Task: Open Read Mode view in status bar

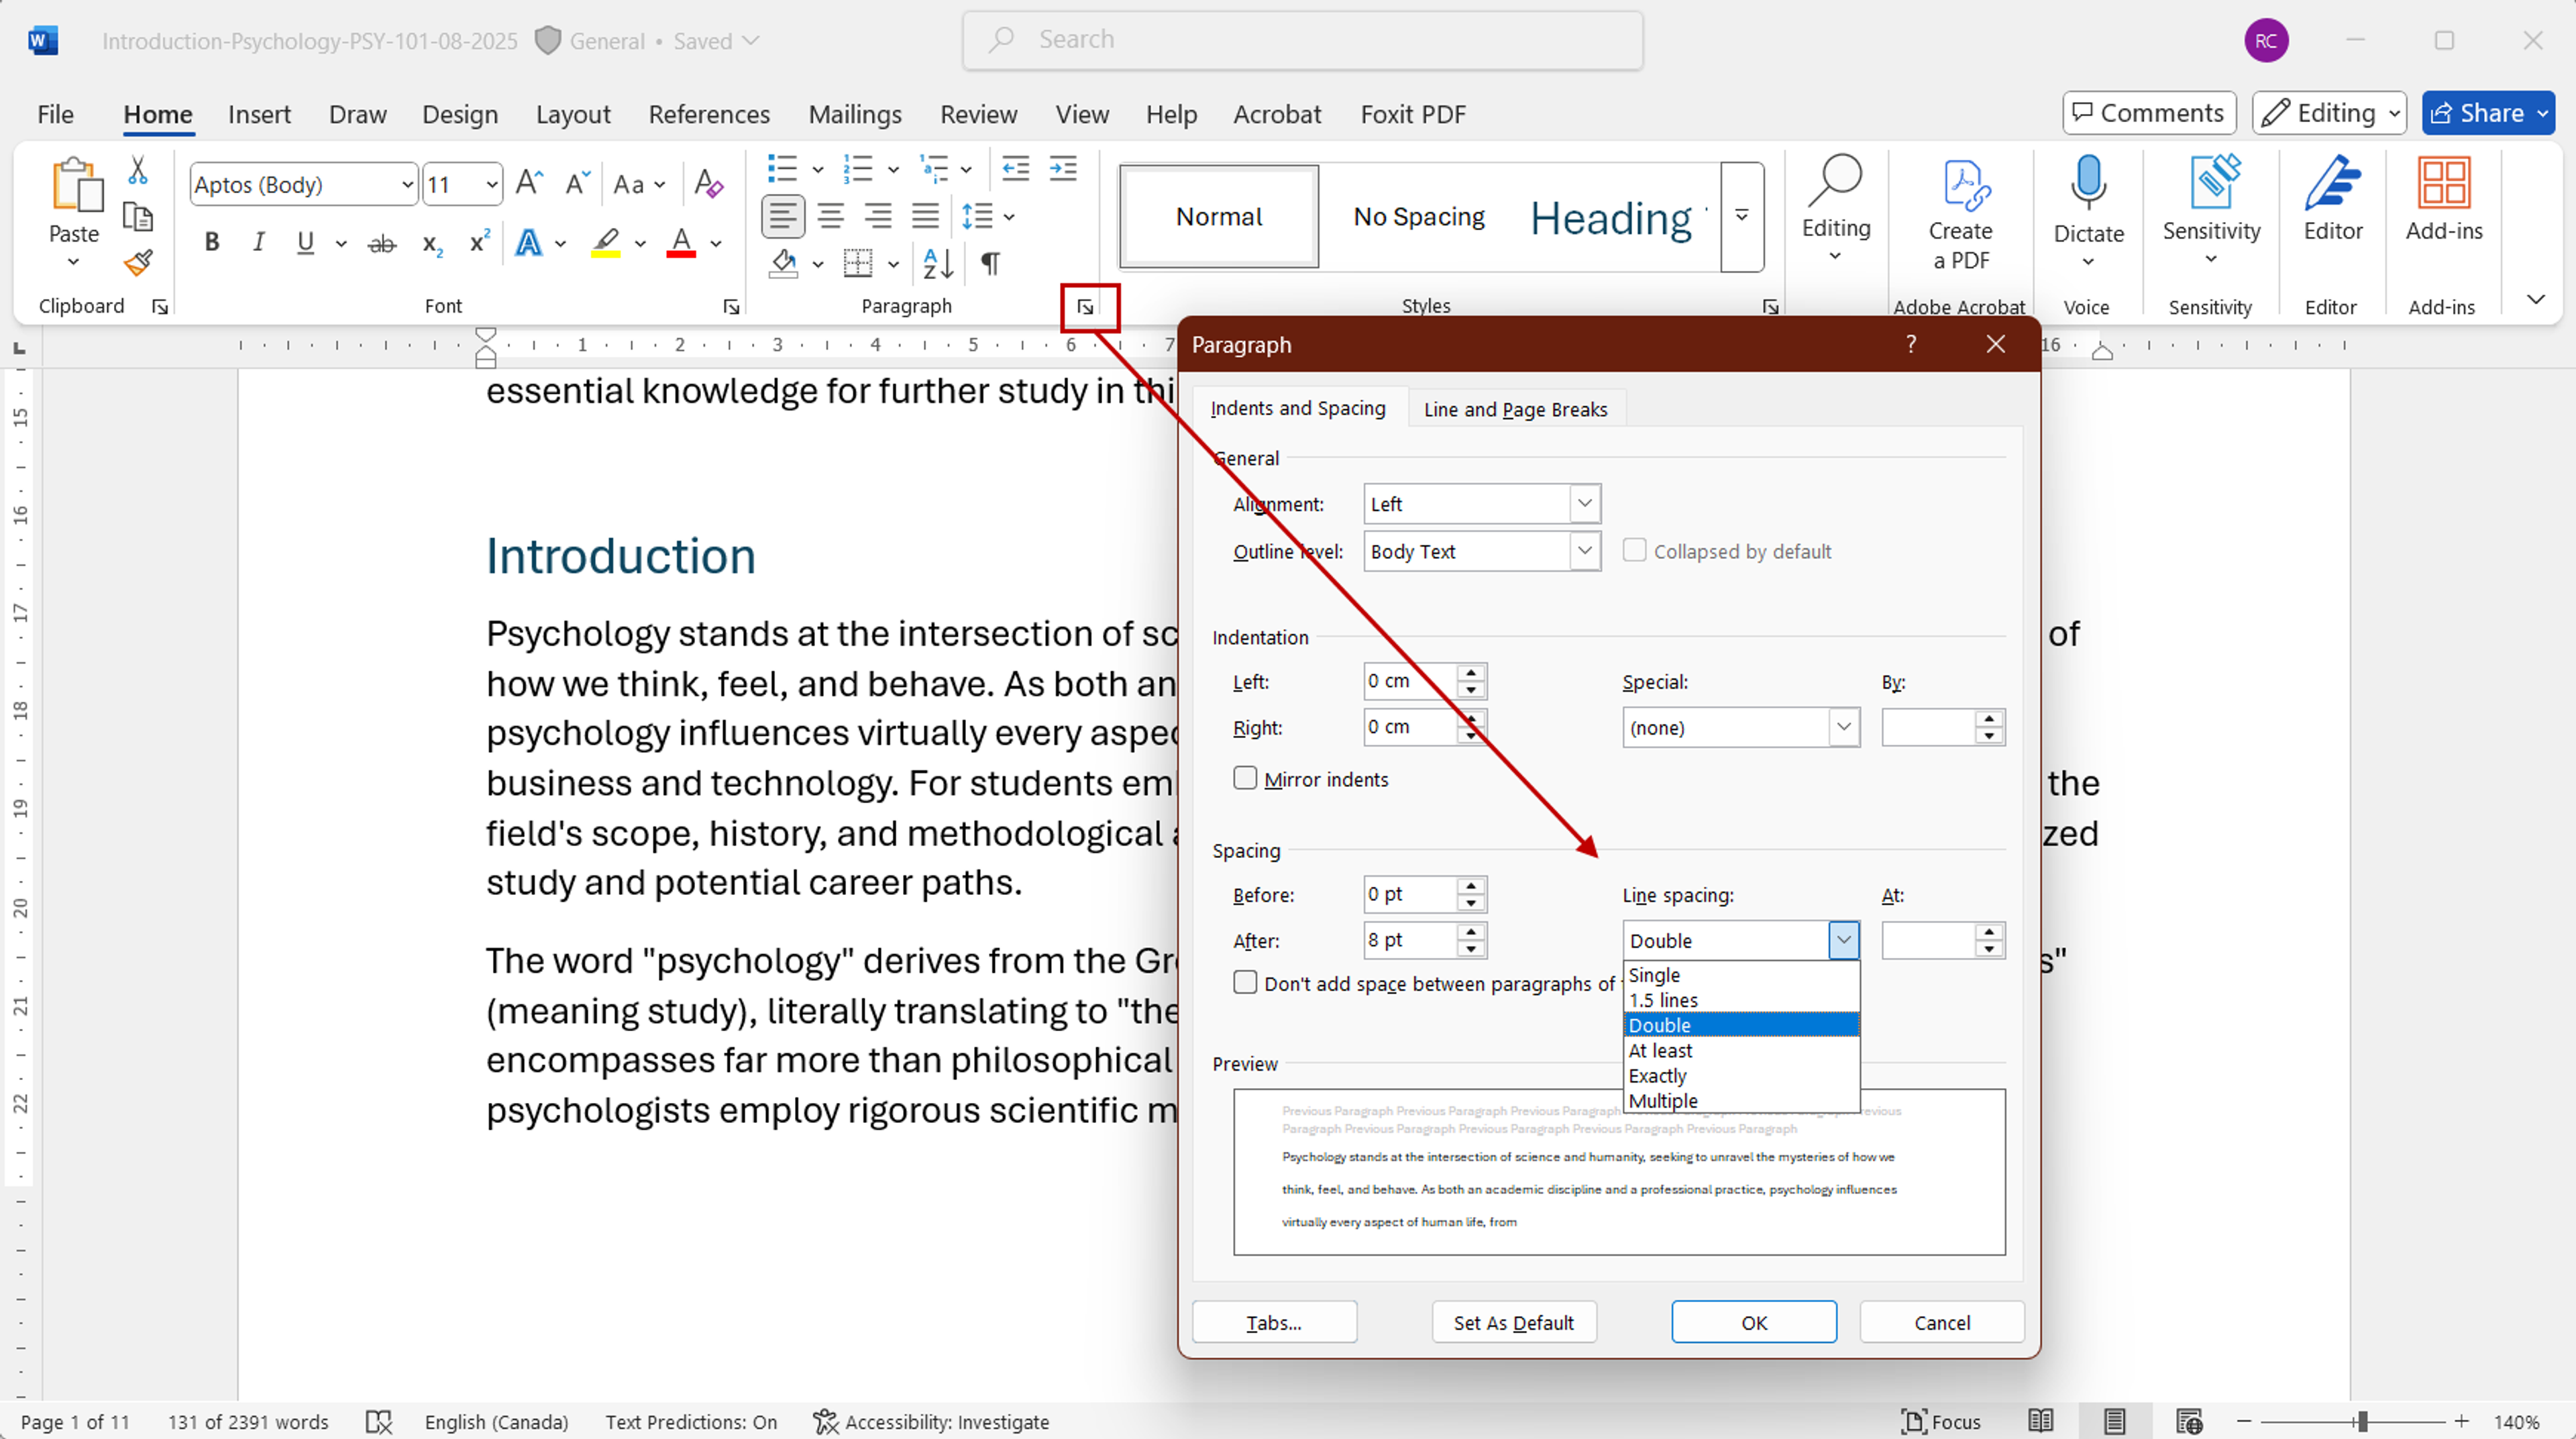Action: coord(2040,1421)
